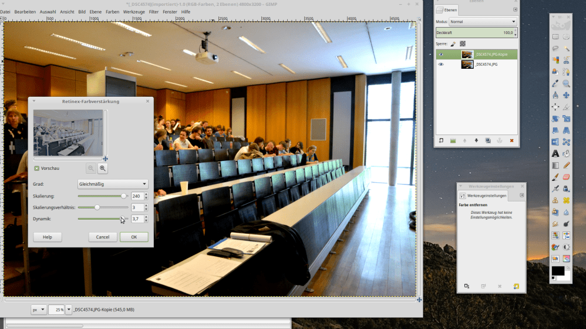Click the zoom in magnifier in Retinex dialog

tap(103, 169)
